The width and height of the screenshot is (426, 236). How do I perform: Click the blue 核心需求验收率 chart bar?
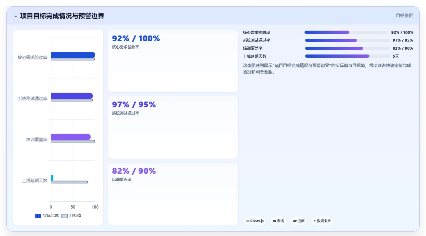coord(73,55)
